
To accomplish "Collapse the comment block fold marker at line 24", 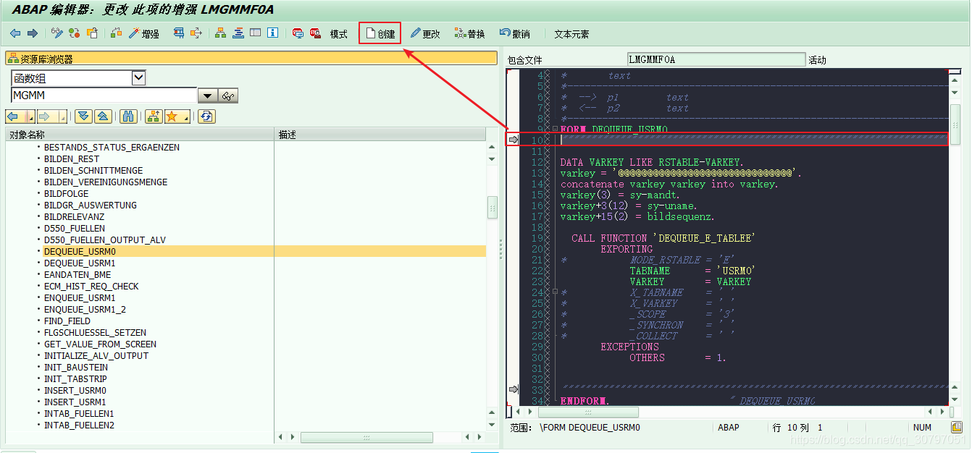I will (x=555, y=292).
